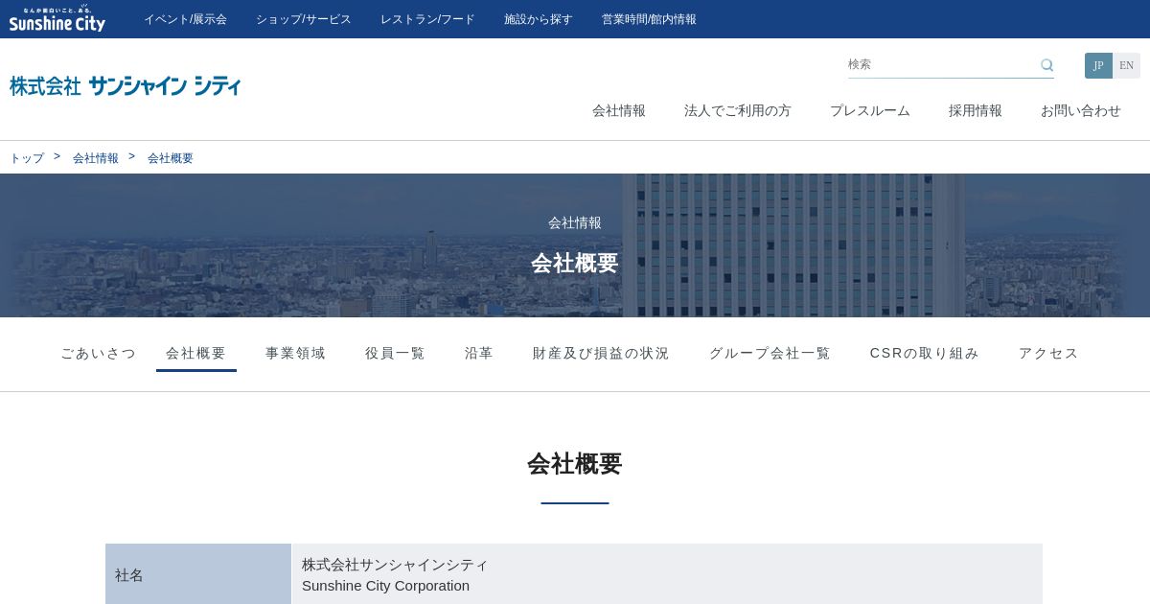The image size is (1150, 604).
Task: Select the 会社概要 sub-navigation tab
Action: click(x=196, y=353)
